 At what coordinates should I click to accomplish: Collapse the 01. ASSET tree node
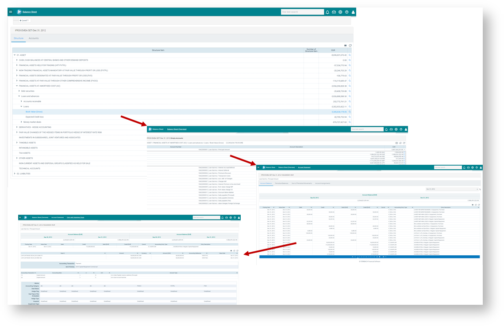(x=15, y=55)
